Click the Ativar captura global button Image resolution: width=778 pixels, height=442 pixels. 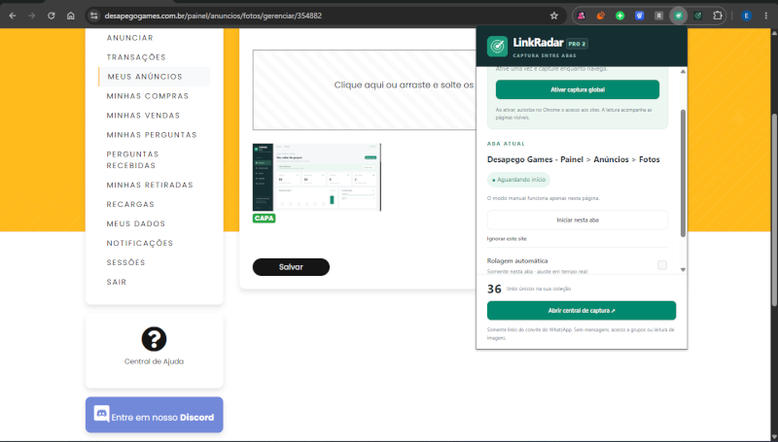point(578,89)
